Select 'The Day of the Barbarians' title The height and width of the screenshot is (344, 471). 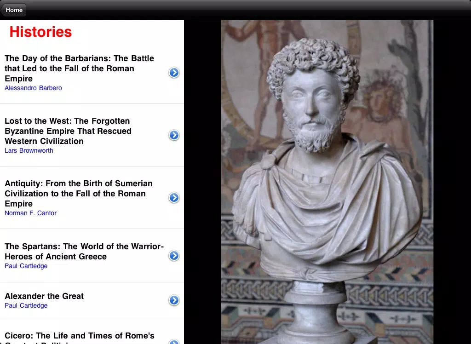click(79, 69)
